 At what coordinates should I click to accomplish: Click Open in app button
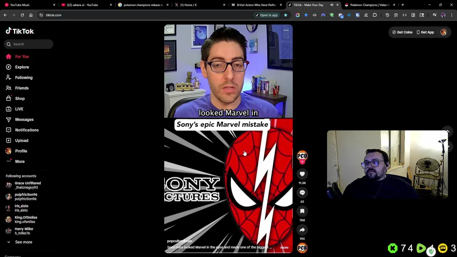[x=266, y=15]
